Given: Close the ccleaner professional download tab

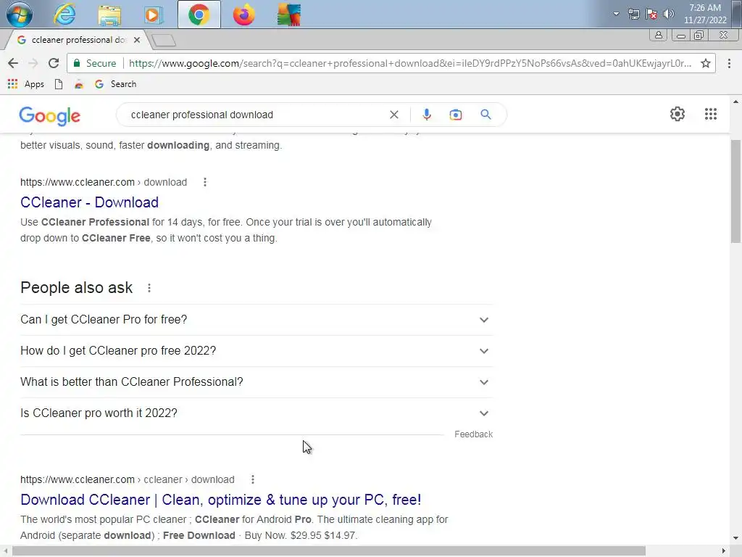Looking at the screenshot, I should coord(137,40).
